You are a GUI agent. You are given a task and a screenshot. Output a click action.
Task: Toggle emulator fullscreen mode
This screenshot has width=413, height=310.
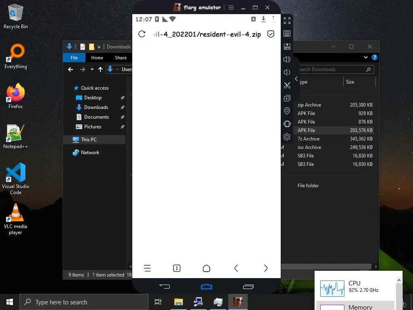coord(287,20)
